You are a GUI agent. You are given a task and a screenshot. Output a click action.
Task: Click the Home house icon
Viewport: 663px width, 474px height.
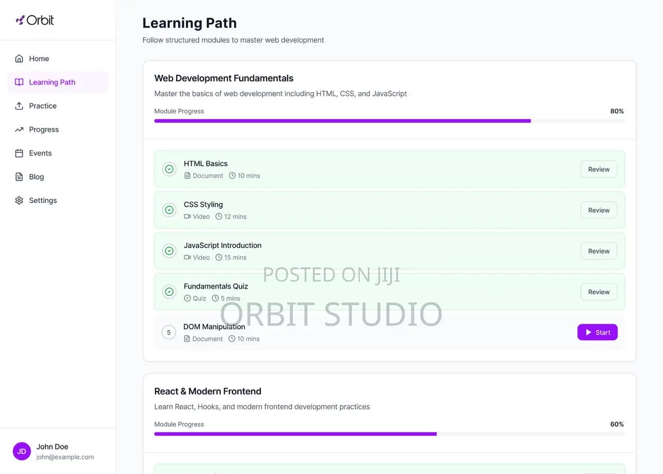(19, 59)
